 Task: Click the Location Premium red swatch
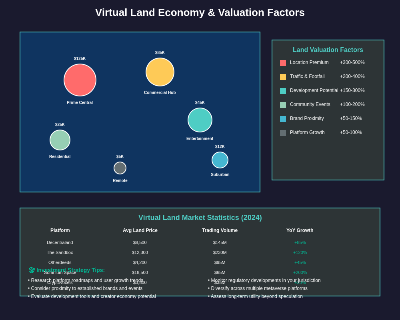[x=283, y=63]
